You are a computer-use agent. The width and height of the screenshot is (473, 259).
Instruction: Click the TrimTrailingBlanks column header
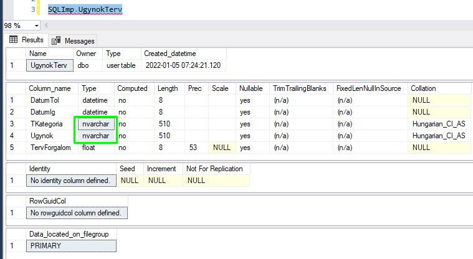[302, 88]
